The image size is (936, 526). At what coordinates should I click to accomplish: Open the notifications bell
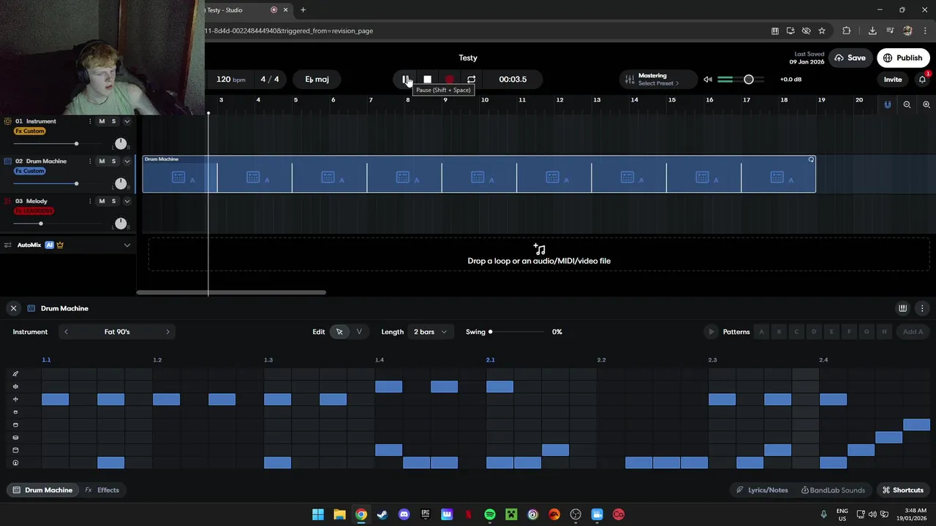coord(922,79)
